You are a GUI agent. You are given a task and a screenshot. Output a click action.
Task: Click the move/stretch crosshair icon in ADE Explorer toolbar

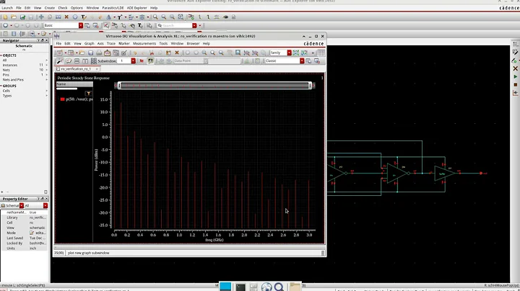point(41,17)
